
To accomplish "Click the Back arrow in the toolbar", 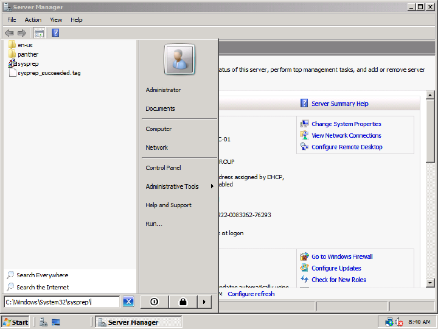I will coord(9,33).
